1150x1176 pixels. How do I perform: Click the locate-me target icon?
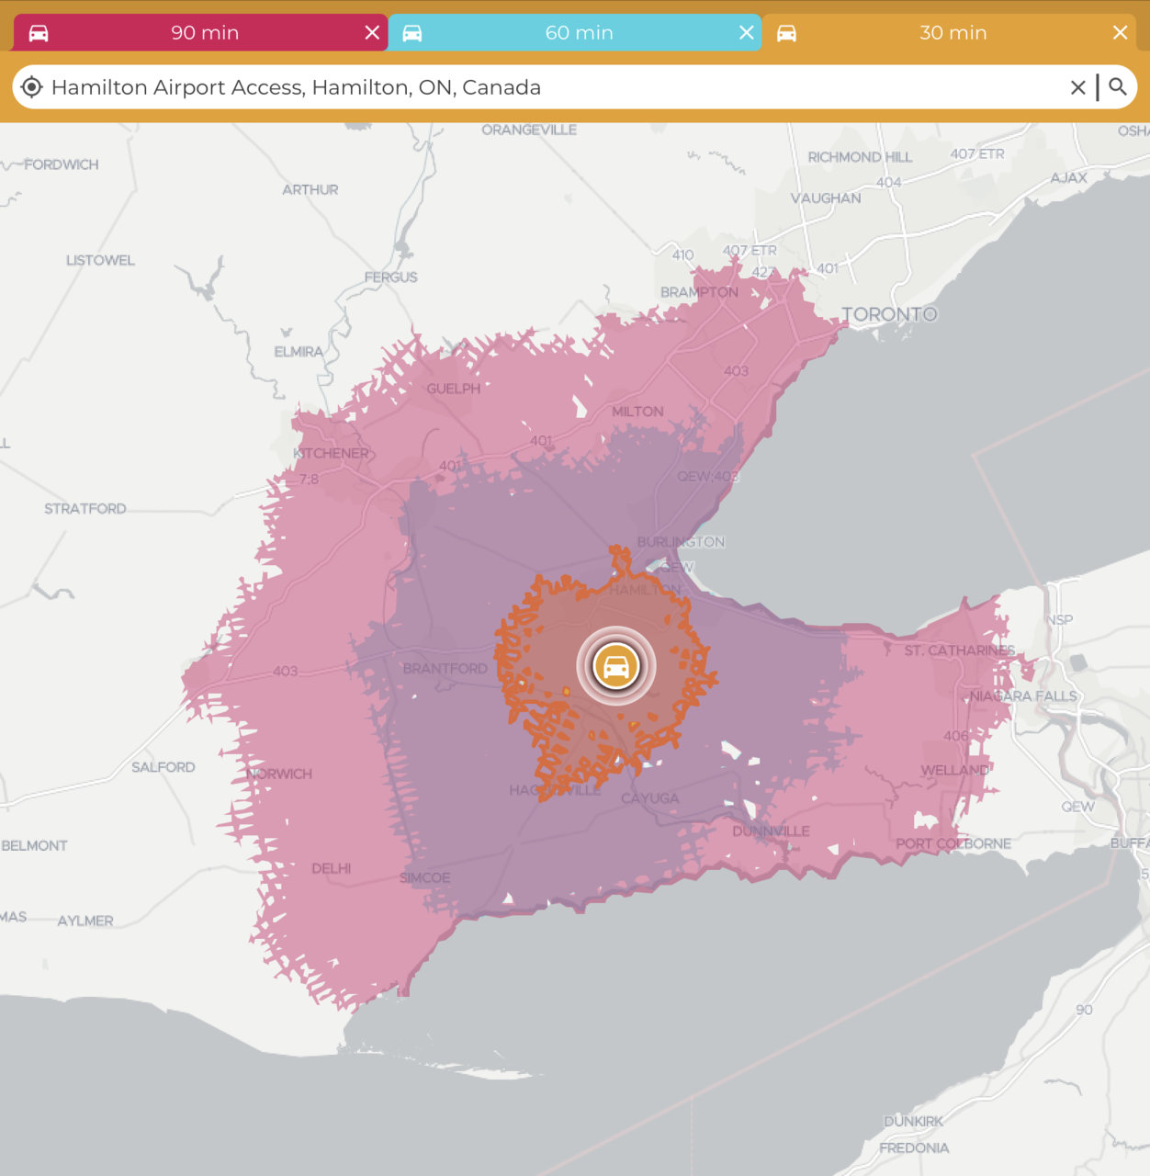pyautogui.click(x=31, y=87)
